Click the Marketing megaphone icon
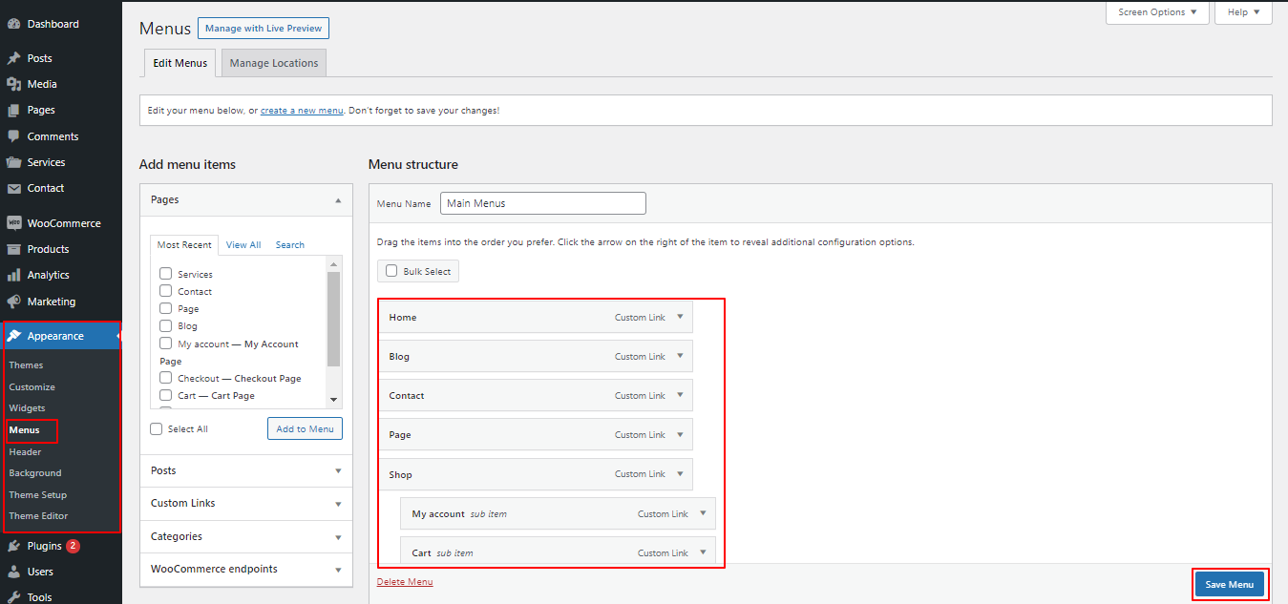The height and width of the screenshot is (604, 1288). 13,302
